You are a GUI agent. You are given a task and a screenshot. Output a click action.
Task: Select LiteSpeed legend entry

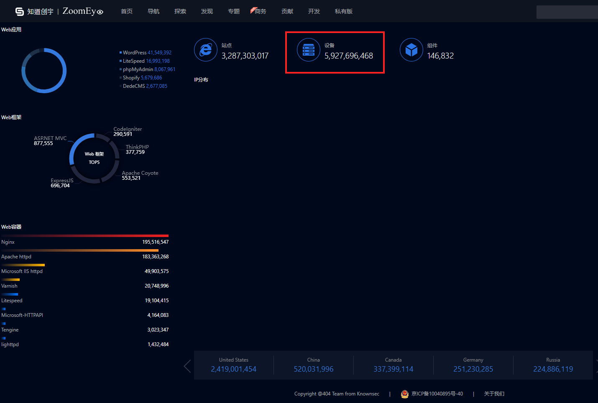[x=145, y=61]
